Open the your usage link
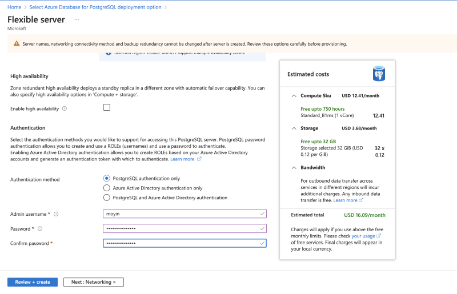Screen dimensions: 457x294 [363, 236]
